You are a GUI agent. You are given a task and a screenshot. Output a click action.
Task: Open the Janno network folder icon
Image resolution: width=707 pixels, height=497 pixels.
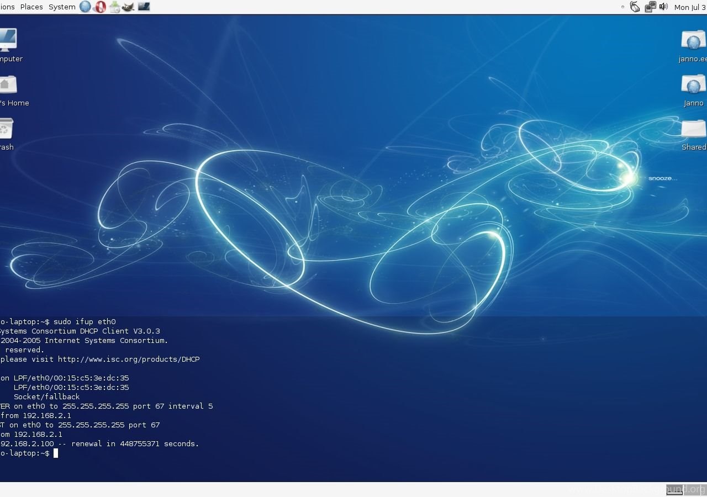coord(693,84)
